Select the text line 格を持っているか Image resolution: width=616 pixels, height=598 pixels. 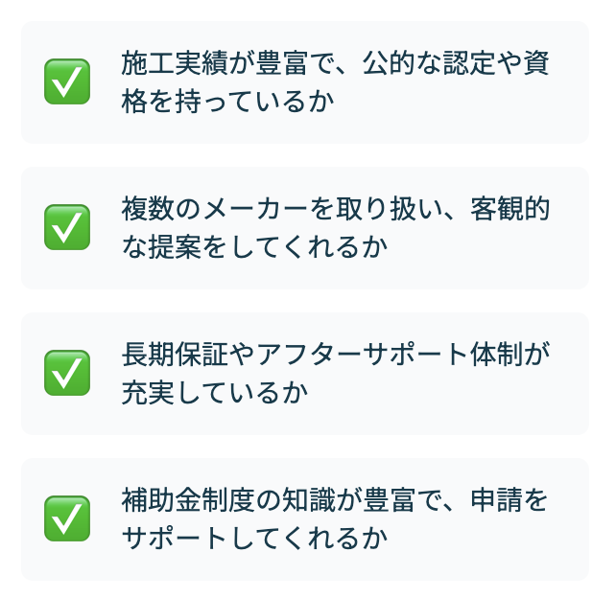[227, 101]
